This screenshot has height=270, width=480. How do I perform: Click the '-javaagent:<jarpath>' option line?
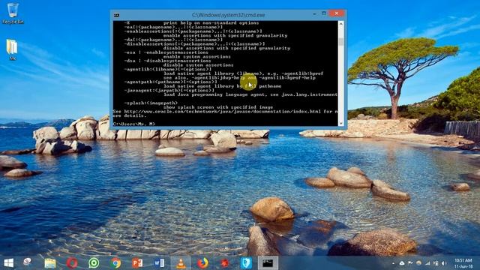pos(170,90)
